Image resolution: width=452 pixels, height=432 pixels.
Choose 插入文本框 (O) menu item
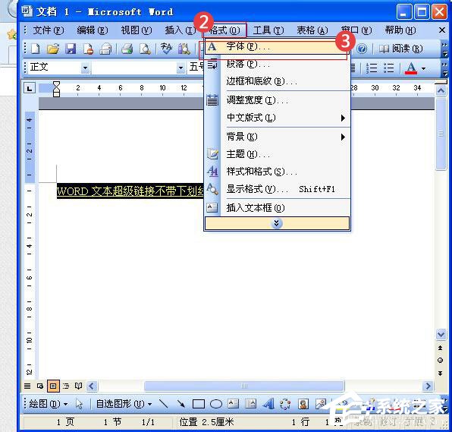pyautogui.click(x=277, y=208)
